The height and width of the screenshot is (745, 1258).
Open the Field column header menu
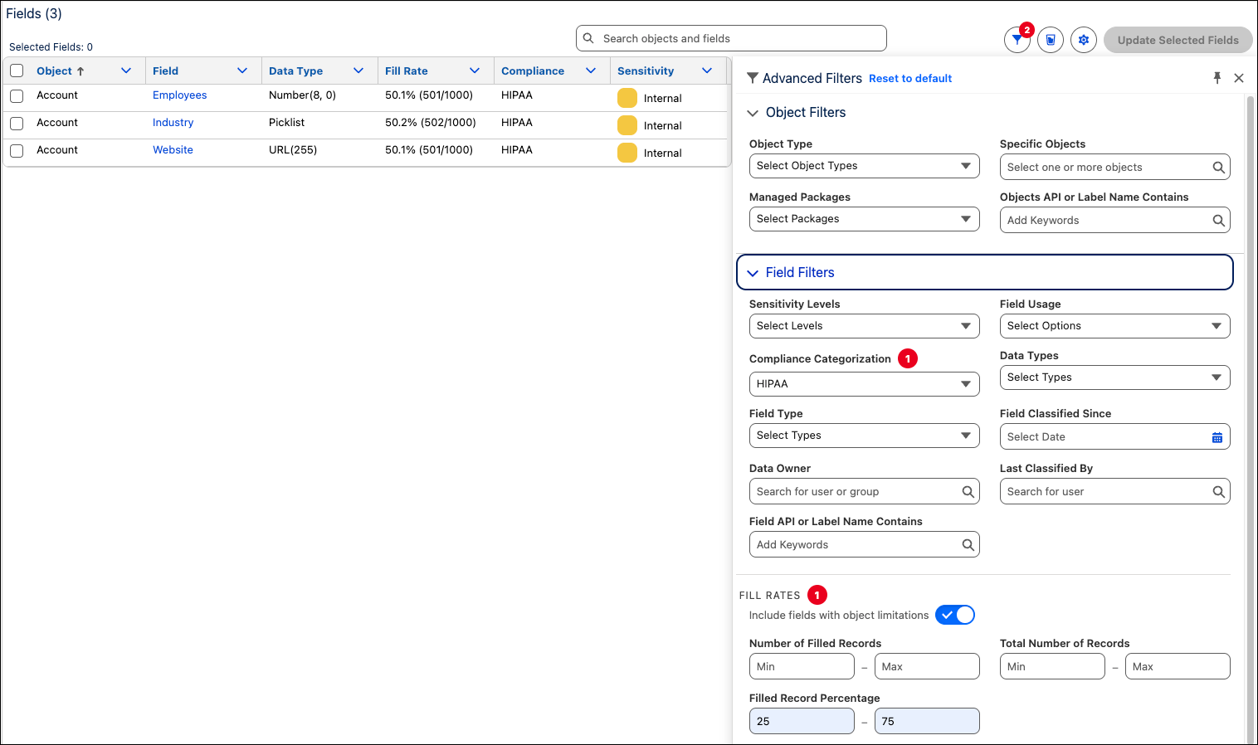[242, 71]
